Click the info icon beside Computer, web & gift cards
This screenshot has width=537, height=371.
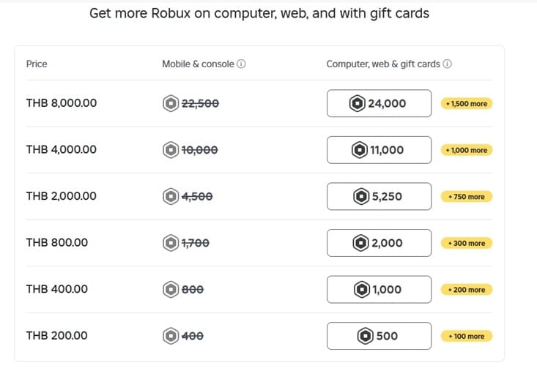click(x=447, y=64)
